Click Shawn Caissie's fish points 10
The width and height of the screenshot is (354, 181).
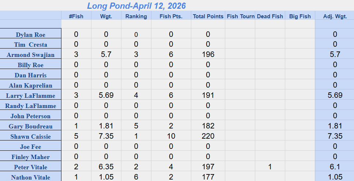coord(171,136)
